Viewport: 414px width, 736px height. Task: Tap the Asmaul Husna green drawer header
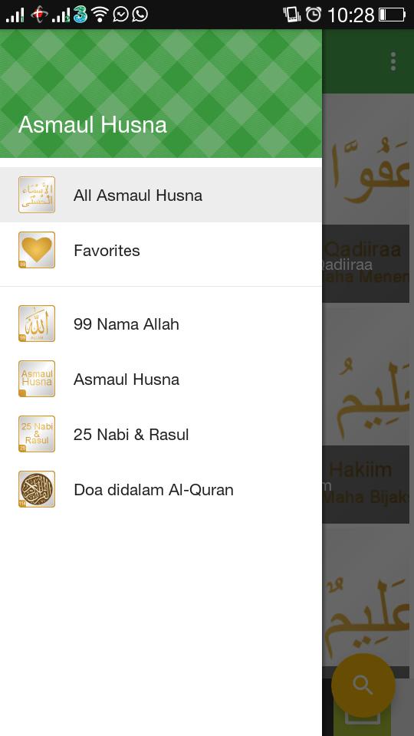tap(161, 94)
